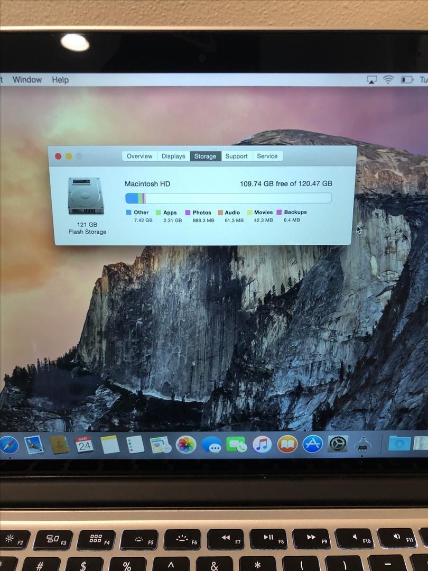Launch iBooks from the dock
The image size is (428, 571).
287,445
